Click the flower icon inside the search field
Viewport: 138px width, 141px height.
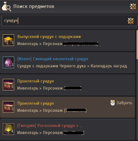131,21
